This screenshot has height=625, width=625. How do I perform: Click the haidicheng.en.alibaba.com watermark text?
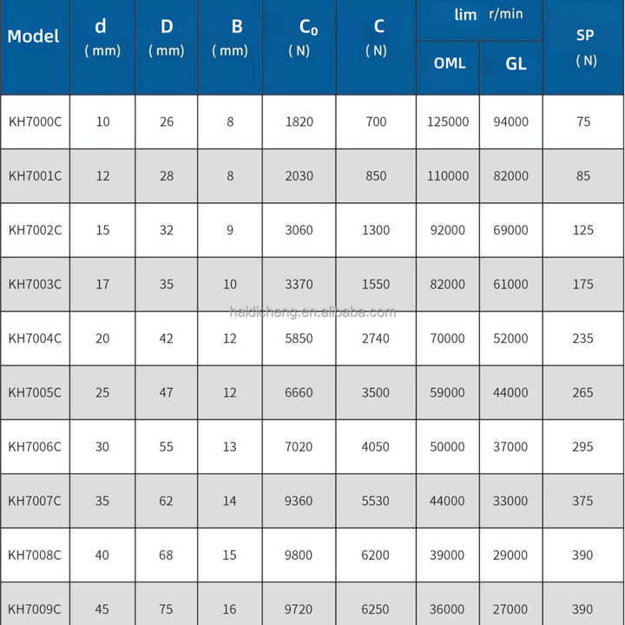pyautogui.click(x=312, y=312)
